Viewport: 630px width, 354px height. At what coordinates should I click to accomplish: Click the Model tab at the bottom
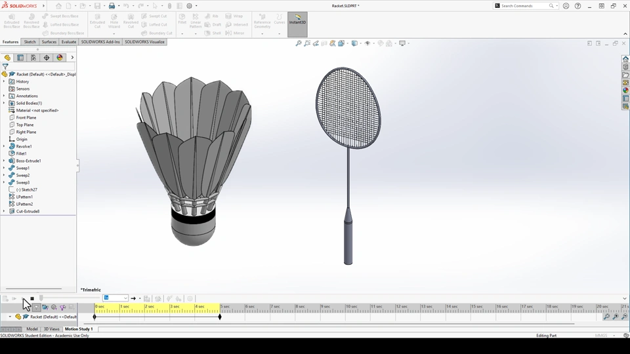(x=31, y=329)
